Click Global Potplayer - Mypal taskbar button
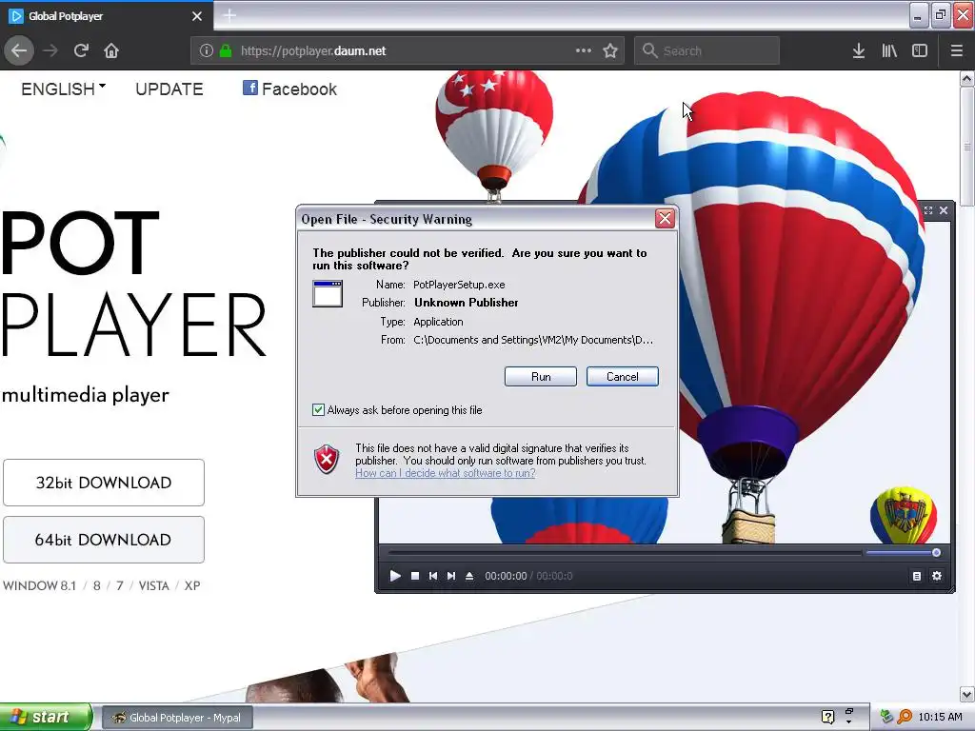This screenshot has width=975, height=731. coord(177,718)
